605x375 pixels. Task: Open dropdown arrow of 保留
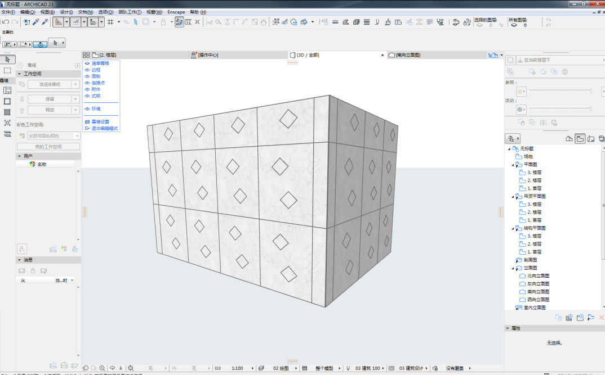tap(75, 99)
